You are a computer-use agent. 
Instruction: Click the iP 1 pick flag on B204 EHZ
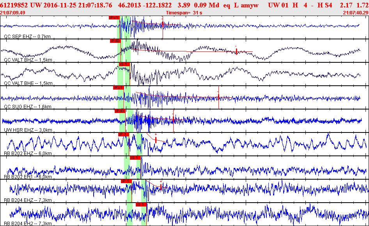126,181
